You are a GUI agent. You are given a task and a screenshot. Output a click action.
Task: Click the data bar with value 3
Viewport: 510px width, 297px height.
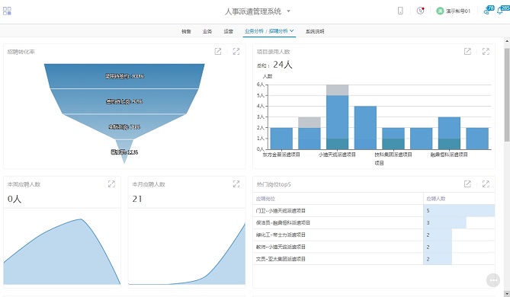(x=444, y=222)
